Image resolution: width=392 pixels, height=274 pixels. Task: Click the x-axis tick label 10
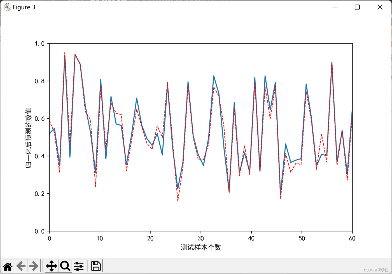click(x=100, y=238)
